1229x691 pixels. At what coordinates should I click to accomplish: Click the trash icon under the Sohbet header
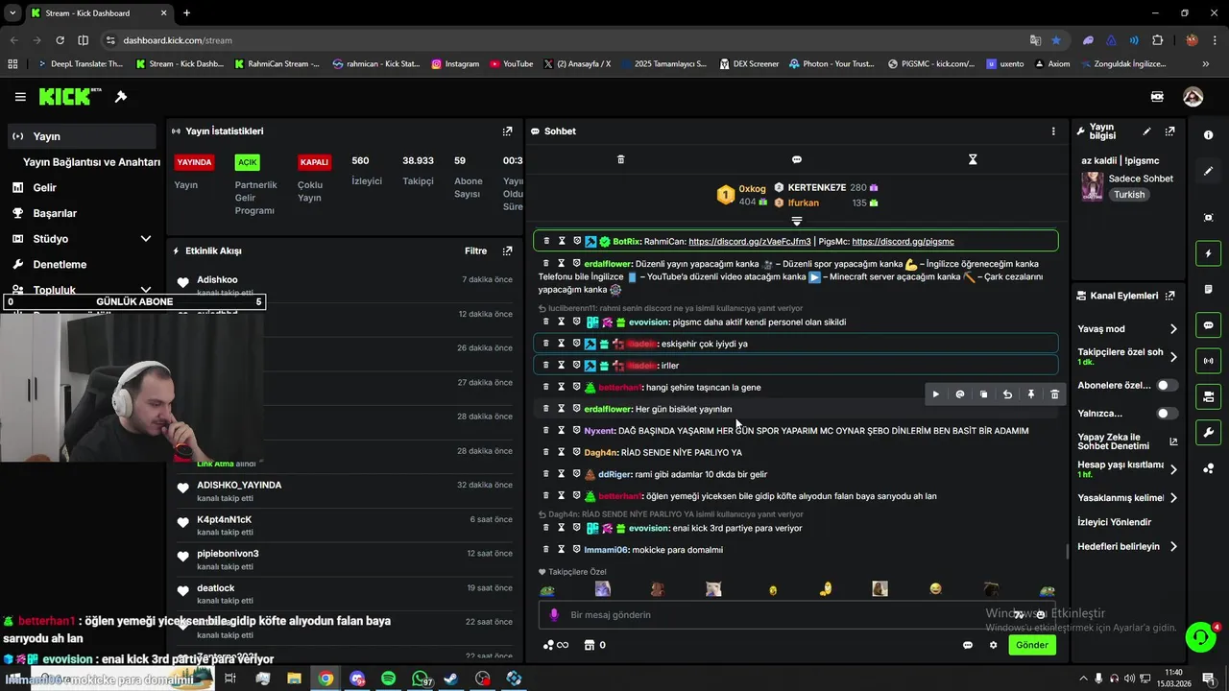620,159
